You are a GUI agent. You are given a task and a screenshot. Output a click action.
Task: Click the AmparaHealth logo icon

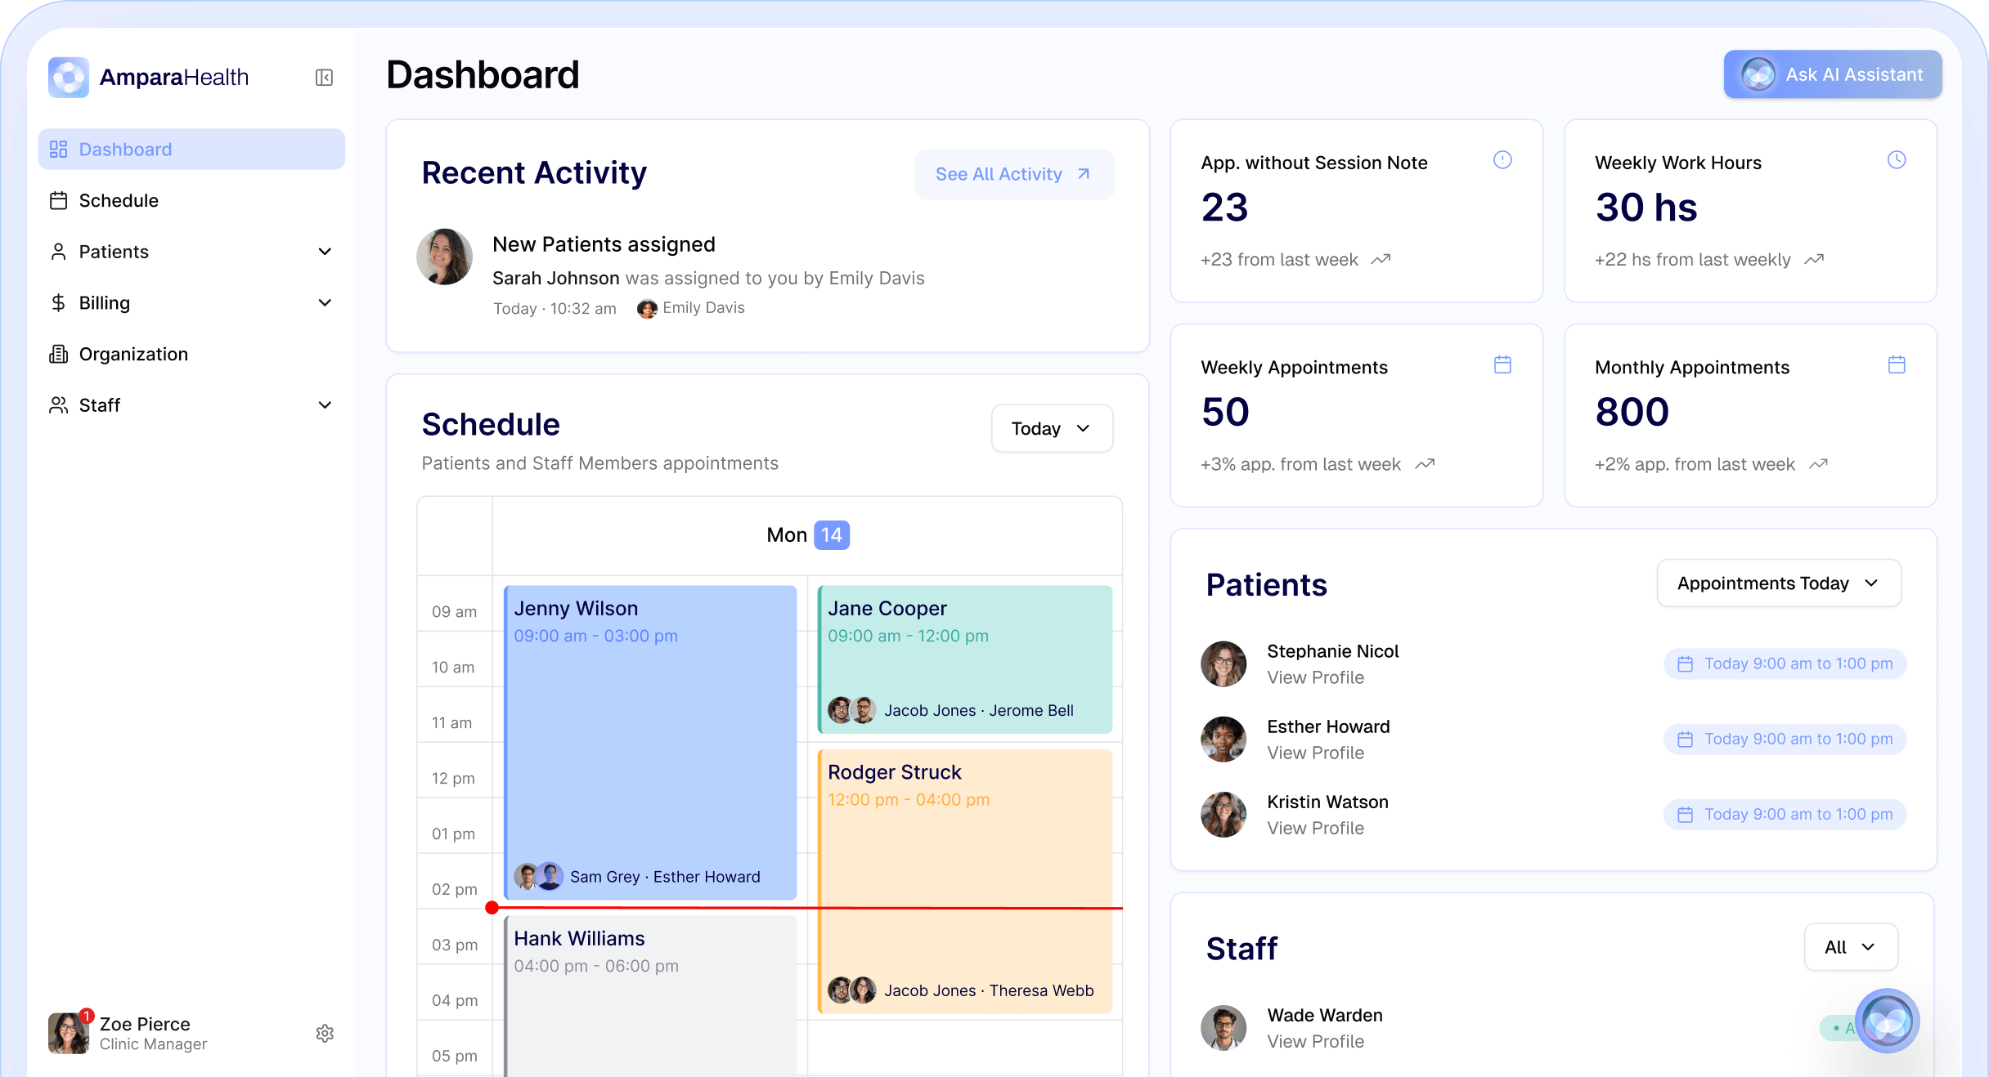click(x=69, y=78)
